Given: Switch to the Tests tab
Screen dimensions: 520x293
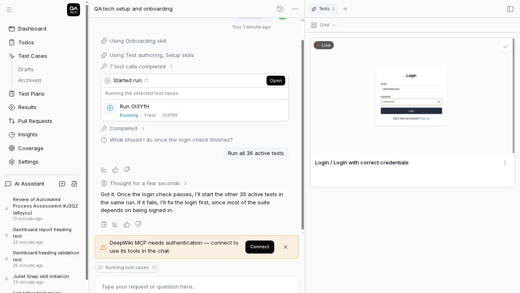Looking at the screenshot, I should click(x=323, y=9).
